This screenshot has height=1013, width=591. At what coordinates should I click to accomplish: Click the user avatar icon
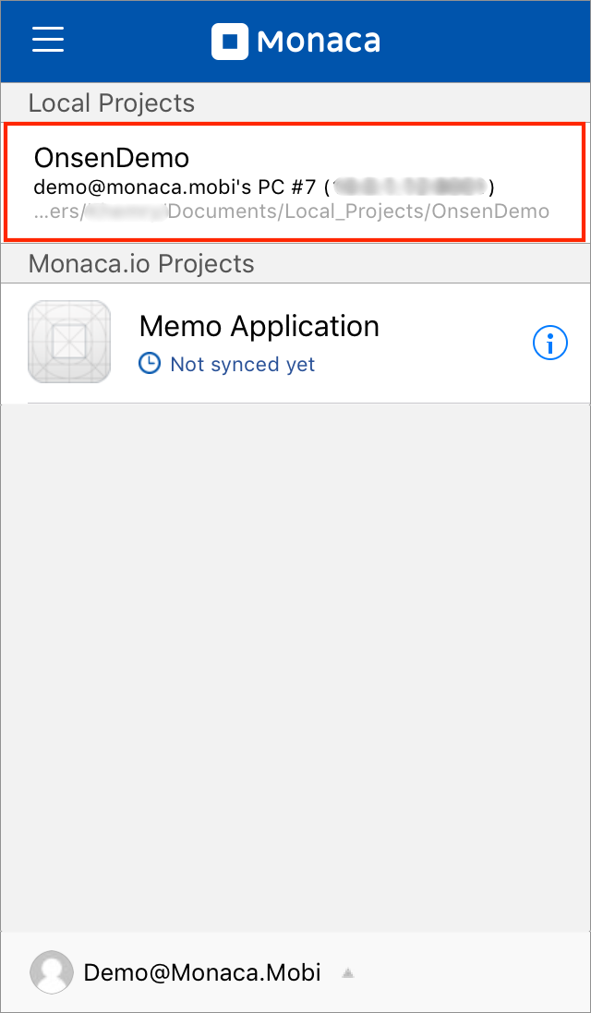click(52, 971)
